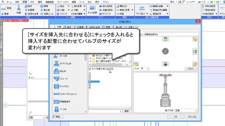Select the ボール弁 valve icon
Image resolution: width=225 pixels, height=126 pixels.
[56, 56]
